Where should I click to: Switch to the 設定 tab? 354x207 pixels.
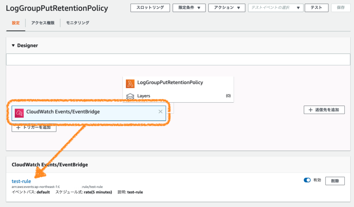click(16, 23)
